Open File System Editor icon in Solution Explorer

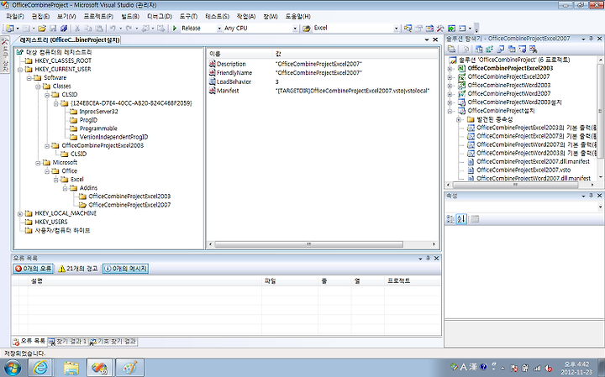click(x=479, y=49)
